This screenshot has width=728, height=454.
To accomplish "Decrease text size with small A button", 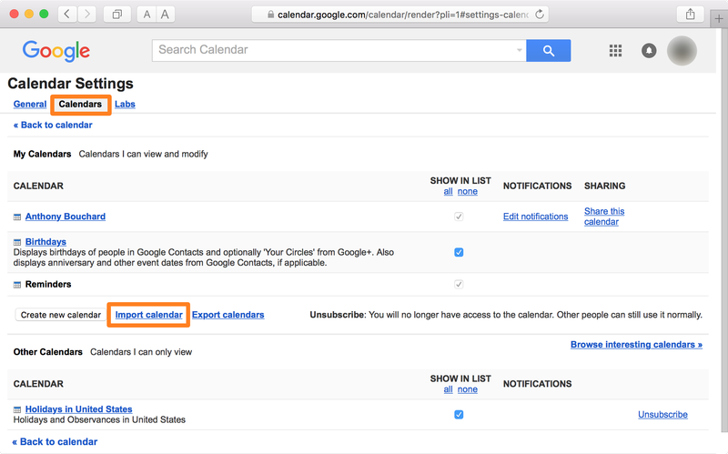I will (x=147, y=15).
